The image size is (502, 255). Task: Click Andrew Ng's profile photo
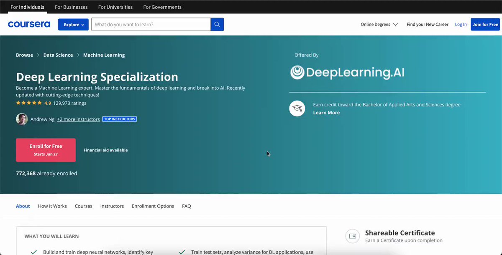tap(22, 119)
